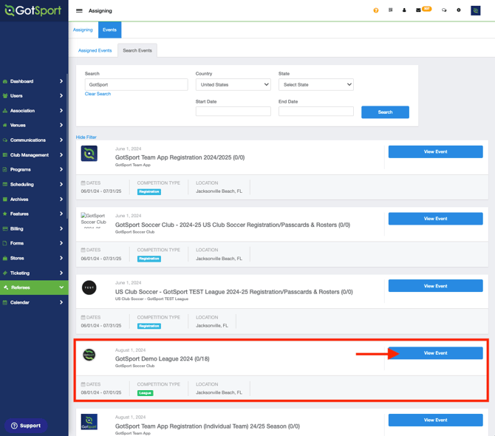
Task: Expand the Association menu chevron
Action: coord(61,111)
